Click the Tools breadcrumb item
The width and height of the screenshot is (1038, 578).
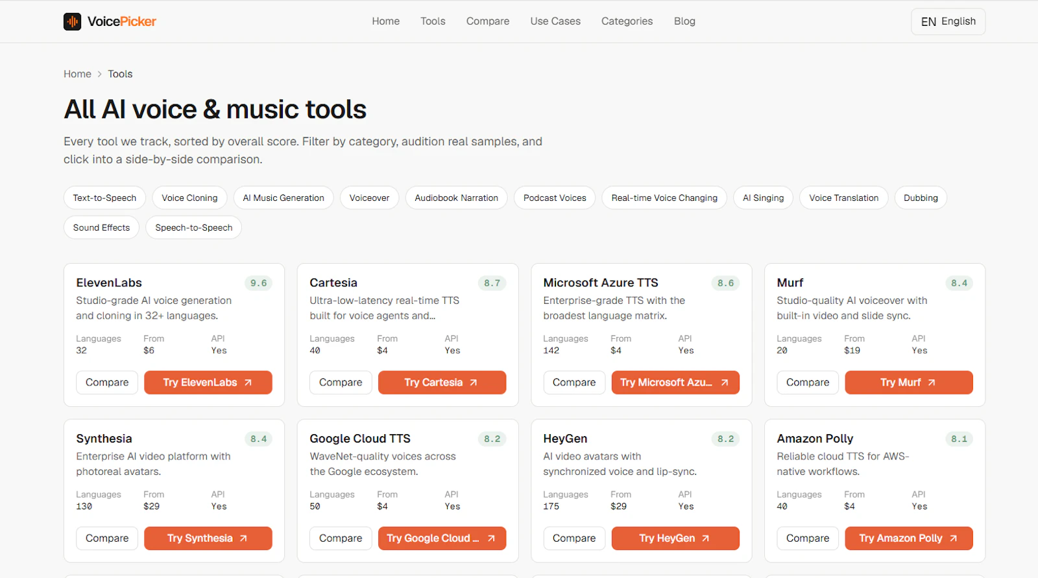tap(120, 74)
